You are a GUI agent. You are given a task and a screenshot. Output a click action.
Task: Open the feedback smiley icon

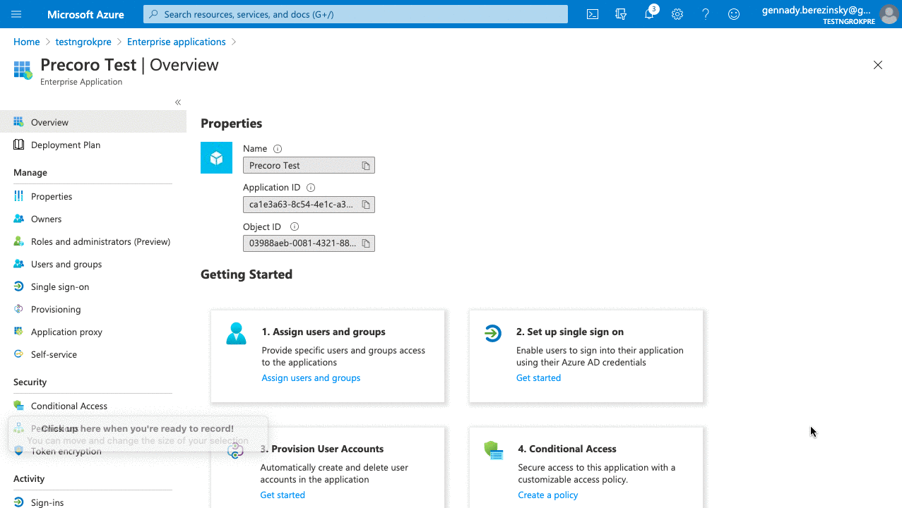[734, 14]
